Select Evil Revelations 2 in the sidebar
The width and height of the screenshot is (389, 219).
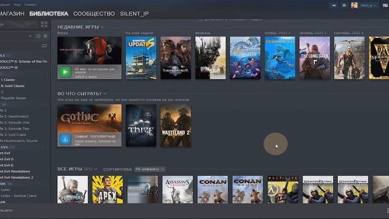(x=16, y=178)
